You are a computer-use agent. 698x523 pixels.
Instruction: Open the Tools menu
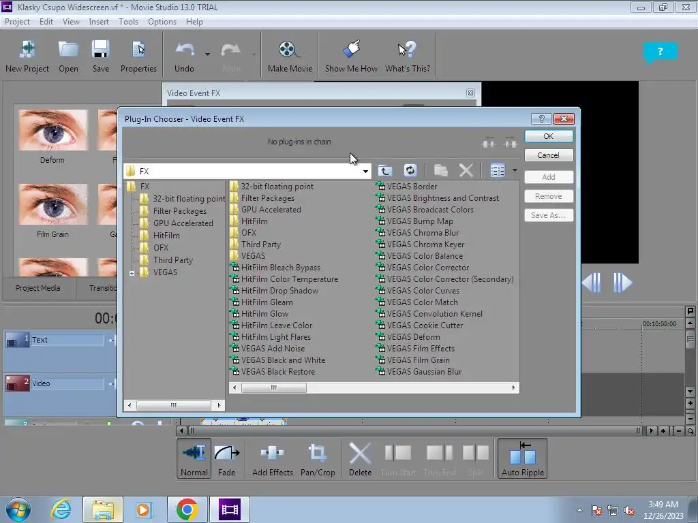click(x=128, y=22)
